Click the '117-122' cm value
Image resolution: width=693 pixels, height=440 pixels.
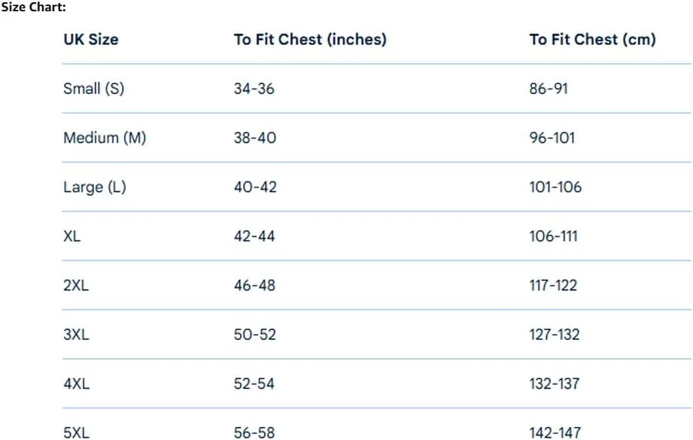coord(553,285)
